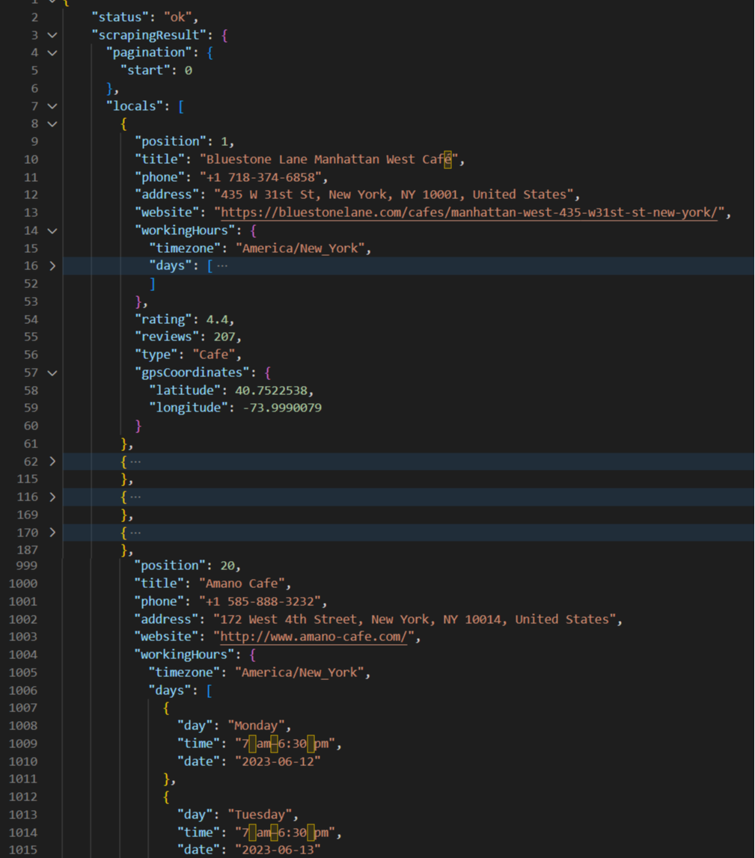Expand the folded object at line 170
The height and width of the screenshot is (858, 755).
click(52, 533)
